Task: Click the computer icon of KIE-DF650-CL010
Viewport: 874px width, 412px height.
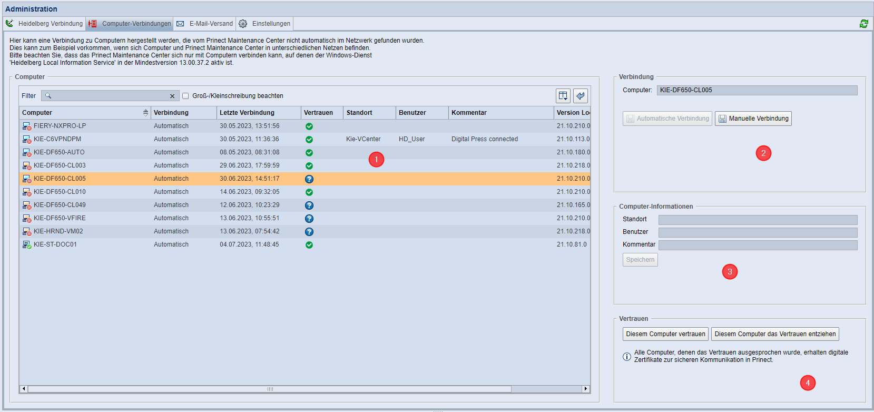Action: click(x=27, y=192)
